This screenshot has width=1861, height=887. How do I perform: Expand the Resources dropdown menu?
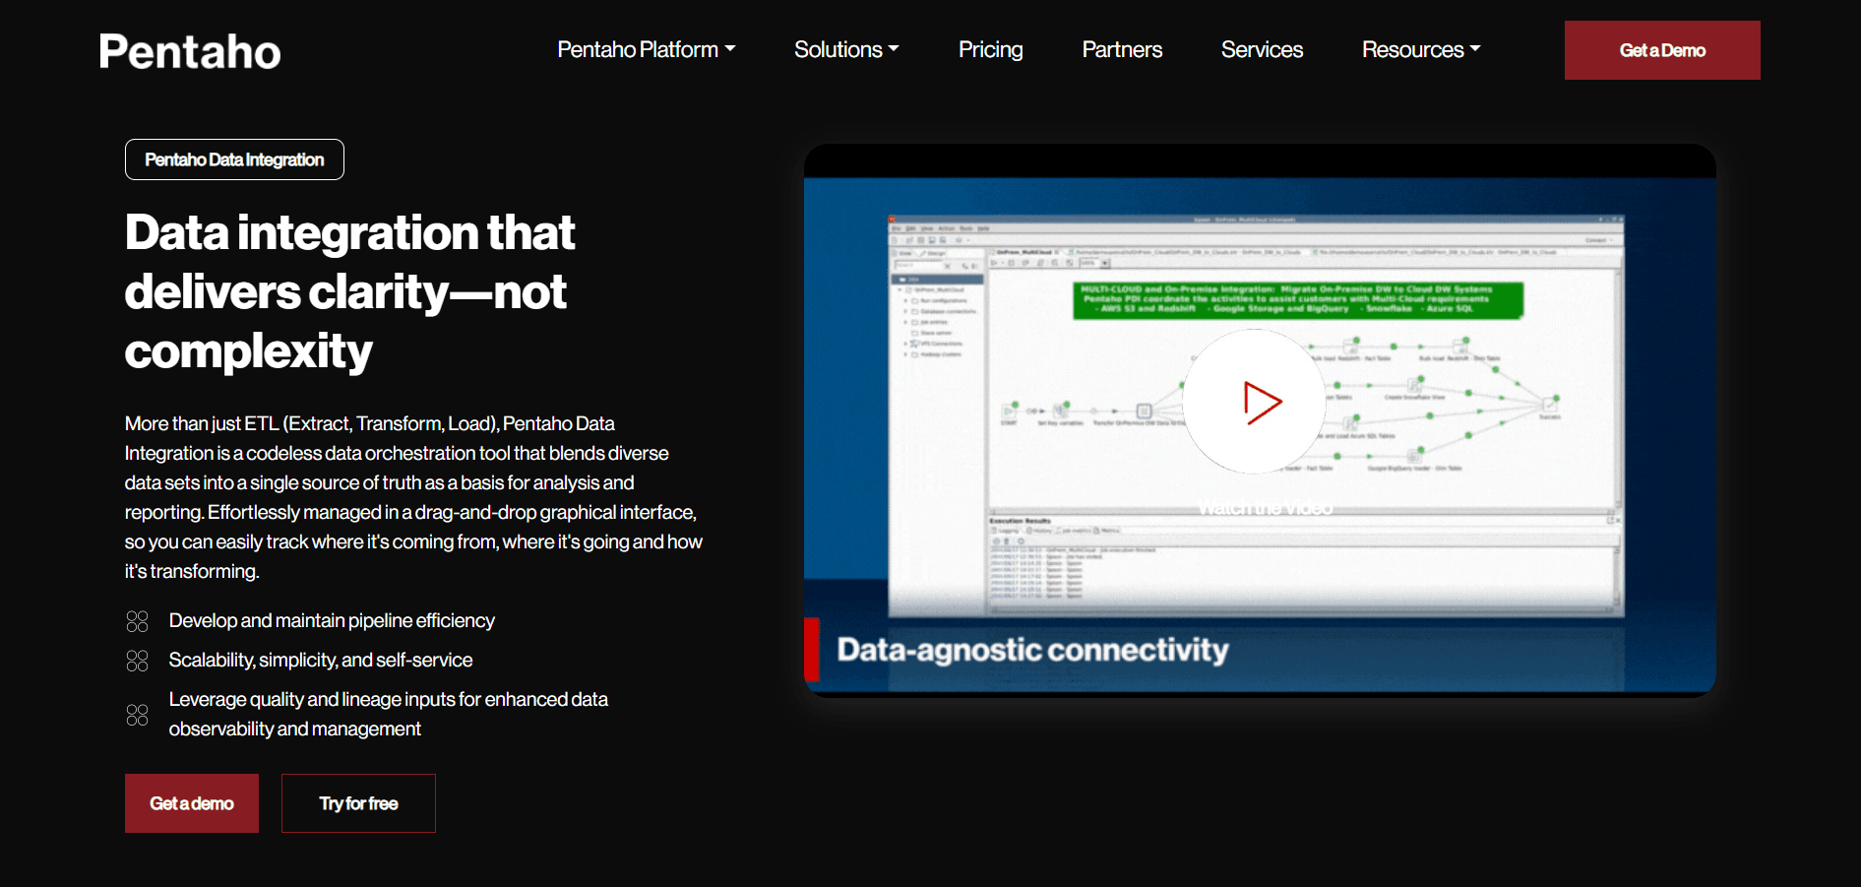1421,49
